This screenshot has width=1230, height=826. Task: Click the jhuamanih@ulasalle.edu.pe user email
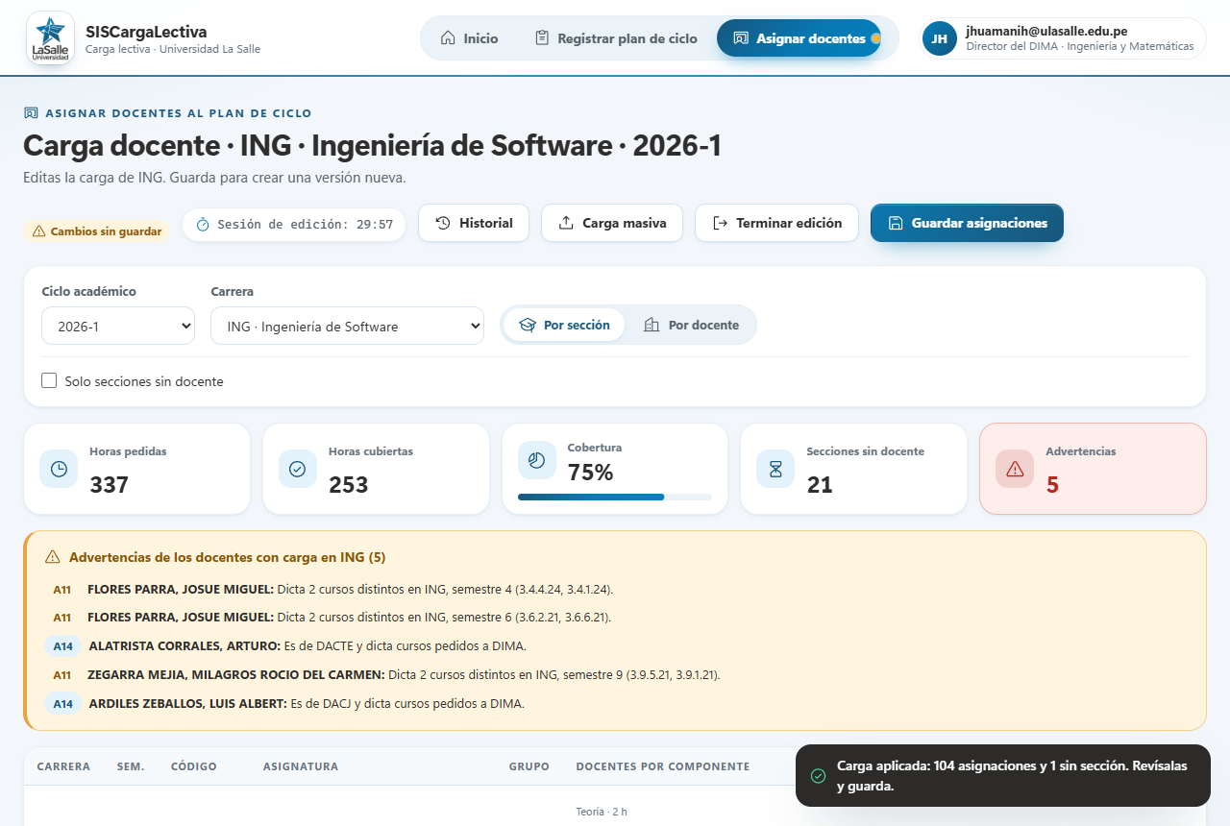pyautogui.click(x=1046, y=31)
